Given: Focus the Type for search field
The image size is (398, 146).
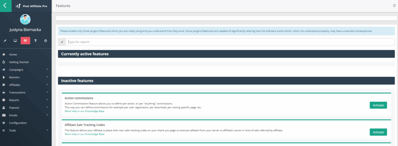Looking at the screenshot, I should coord(230,42).
